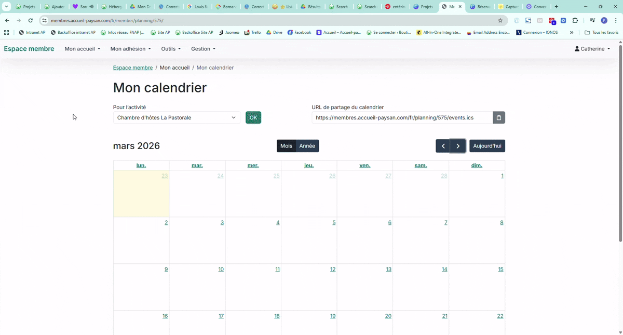Click the calendar share URL field
This screenshot has height=335, width=623.
[402, 118]
